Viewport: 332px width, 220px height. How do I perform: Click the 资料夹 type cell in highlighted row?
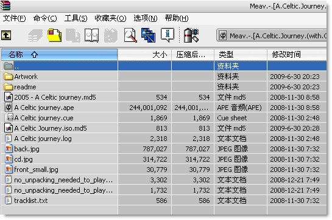(x=228, y=66)
